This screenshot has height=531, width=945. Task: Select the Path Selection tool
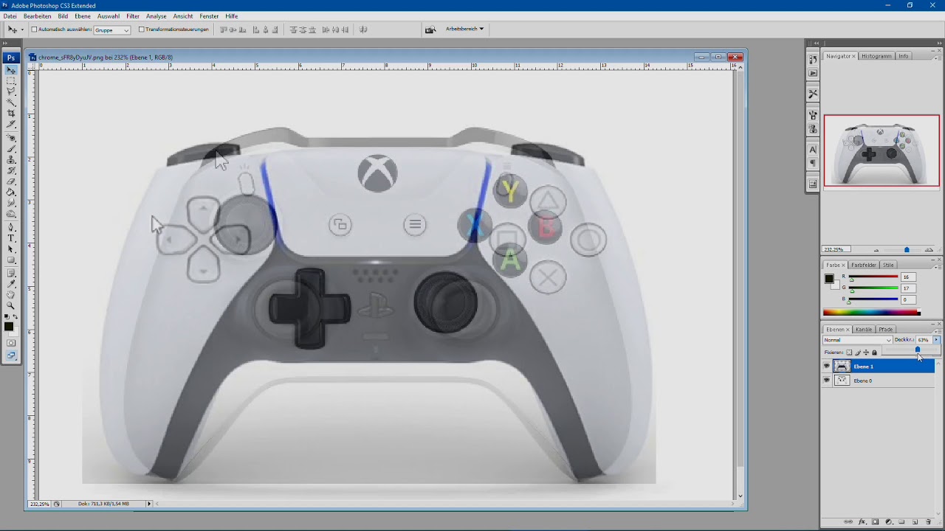click(11, 249)
